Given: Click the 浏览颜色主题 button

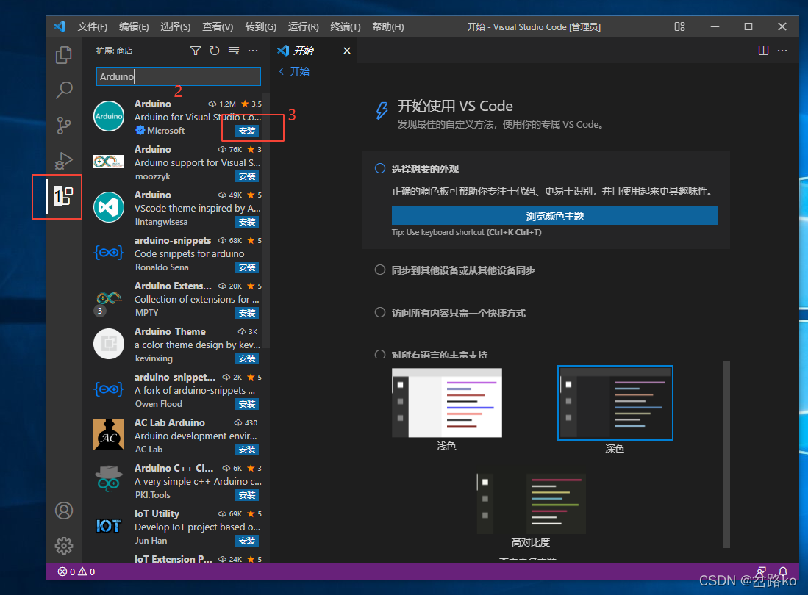Looking at the screenshot, I should coord(554,216).
